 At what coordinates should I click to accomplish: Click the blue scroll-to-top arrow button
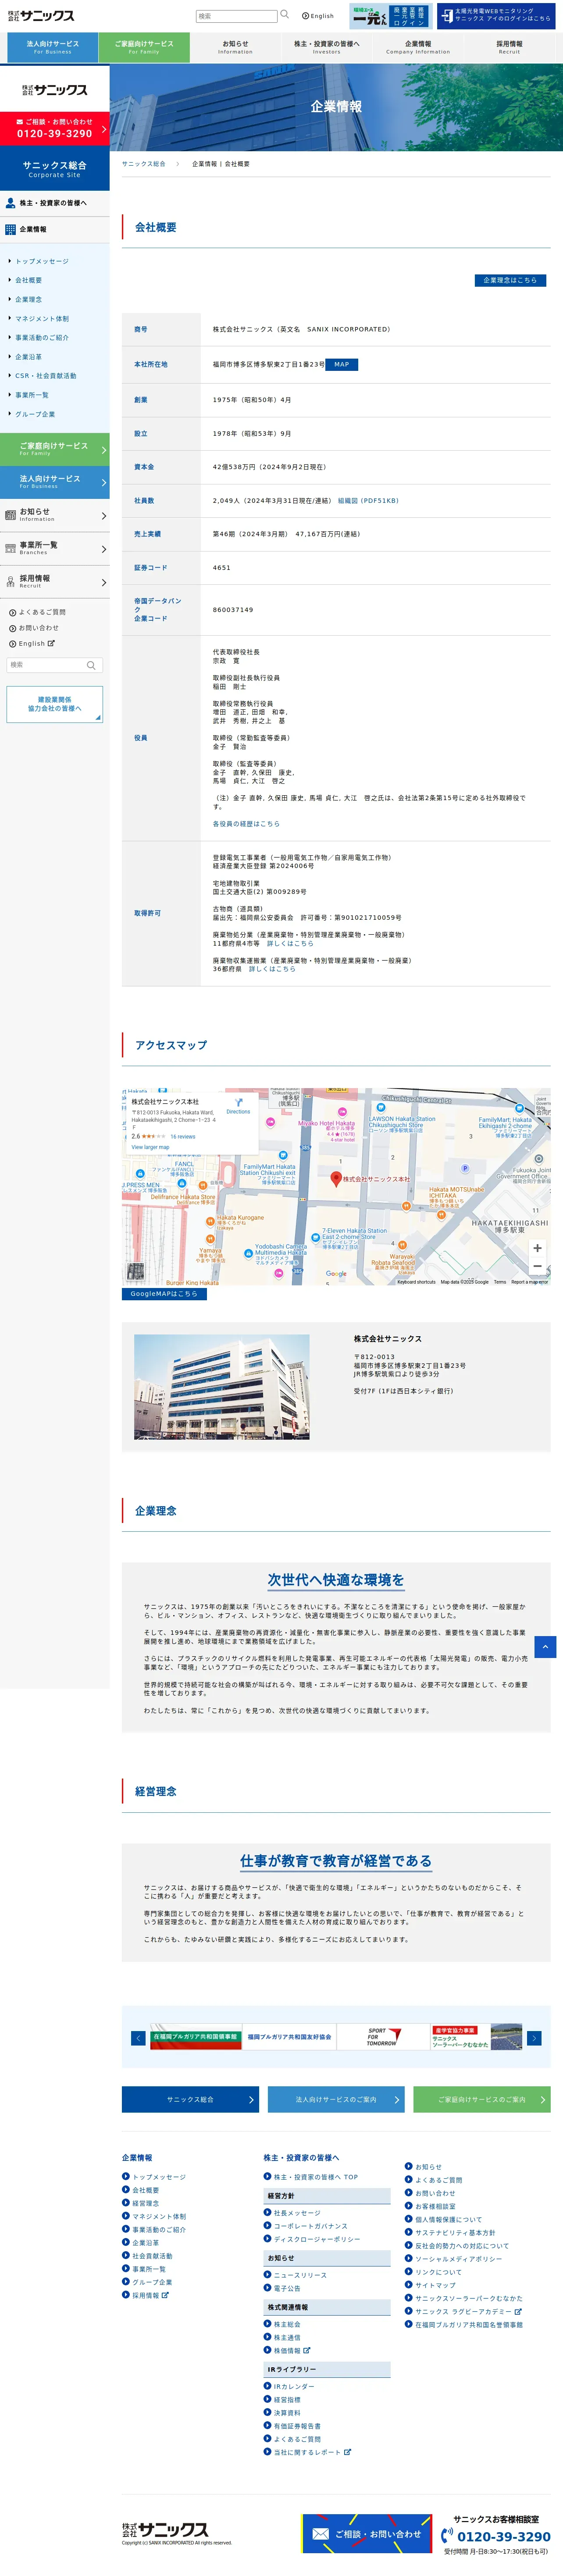tap(545, 1646)
